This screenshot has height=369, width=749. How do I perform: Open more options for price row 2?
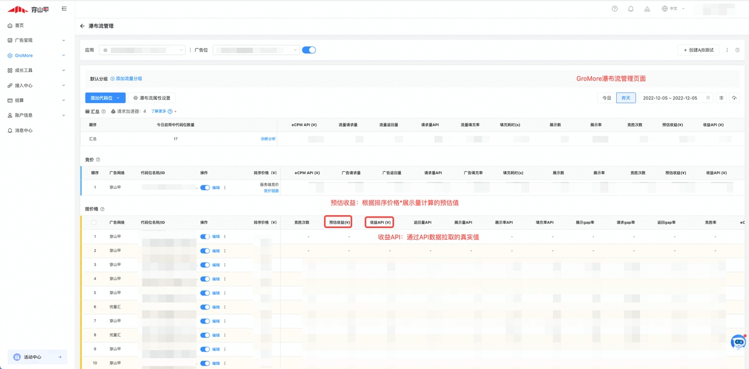coord(225,251)
